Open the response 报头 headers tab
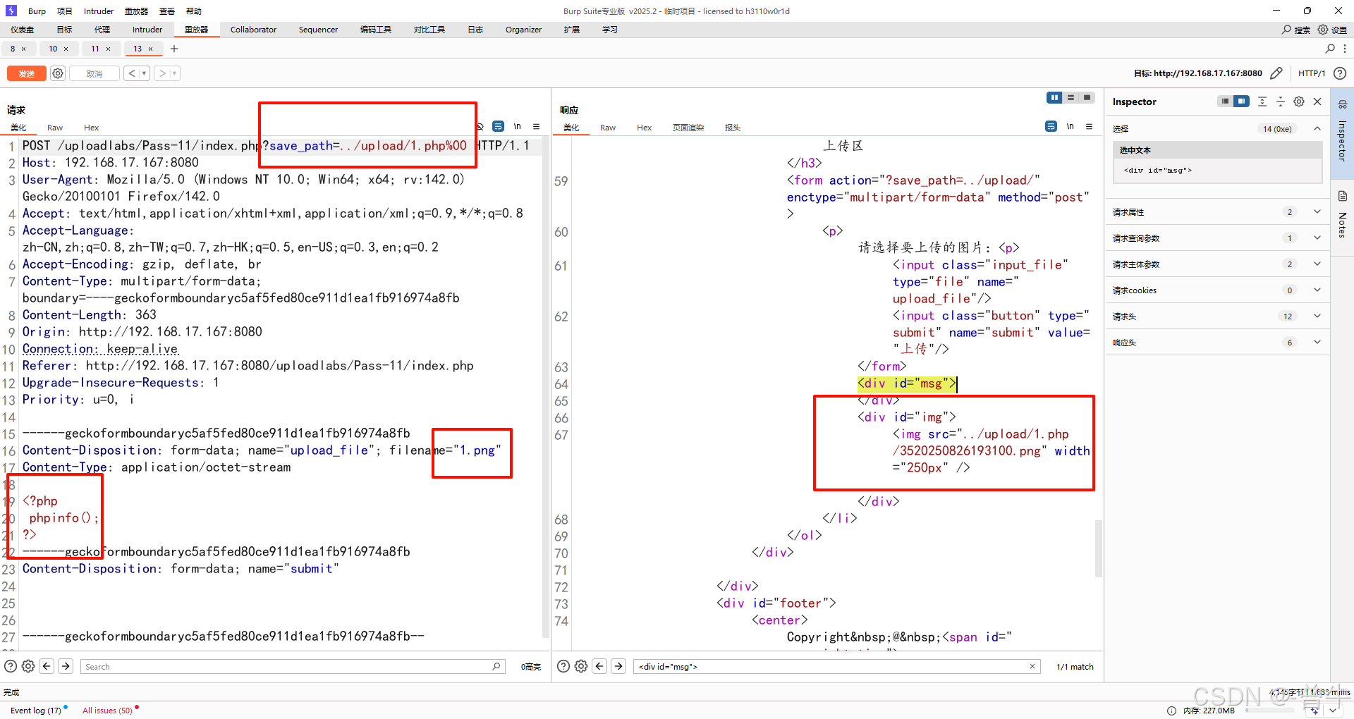This screenshot has width=1354, height=719. coord(733,128)
